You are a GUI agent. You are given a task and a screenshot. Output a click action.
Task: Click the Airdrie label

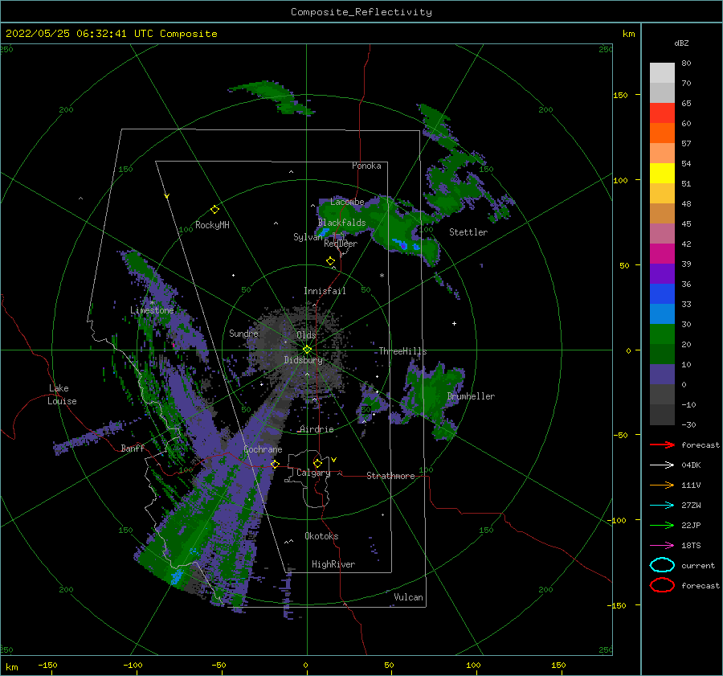[317, 429]
